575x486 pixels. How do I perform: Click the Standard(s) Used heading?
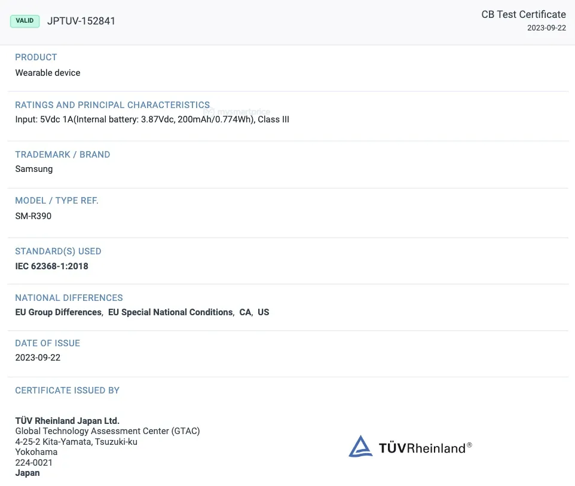coord(58,251)
